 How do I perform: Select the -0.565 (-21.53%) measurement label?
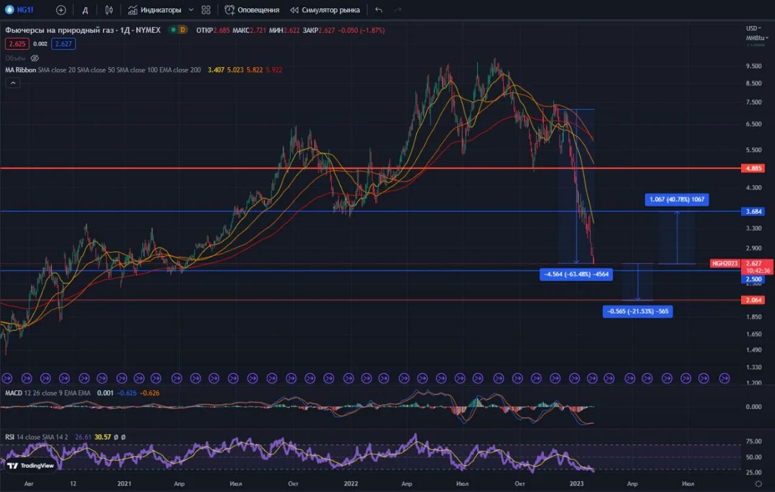(x=638, y=311)
